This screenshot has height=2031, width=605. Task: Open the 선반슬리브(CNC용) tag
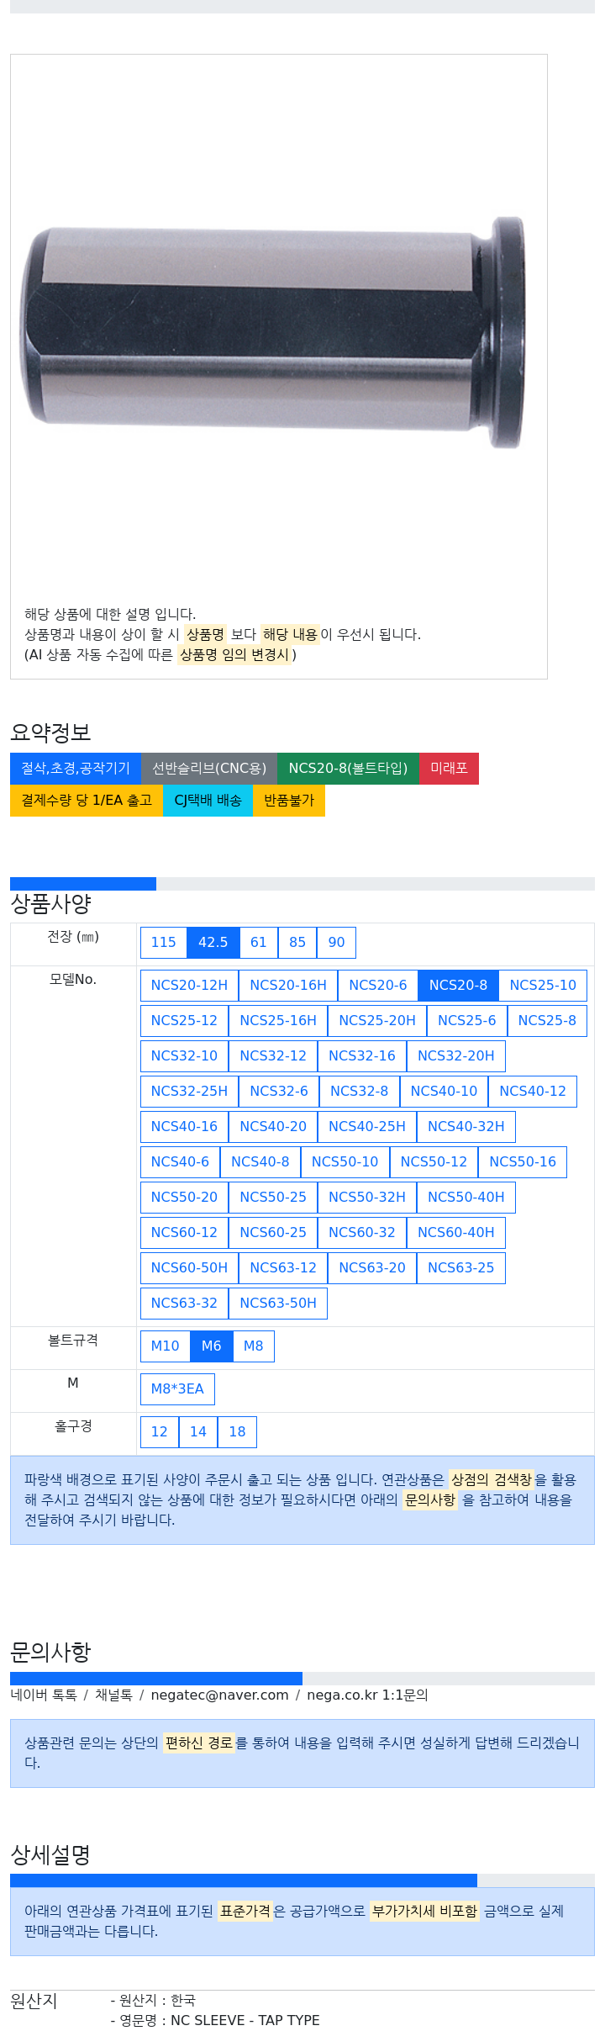pyautogui.click(x=209, y=769)
